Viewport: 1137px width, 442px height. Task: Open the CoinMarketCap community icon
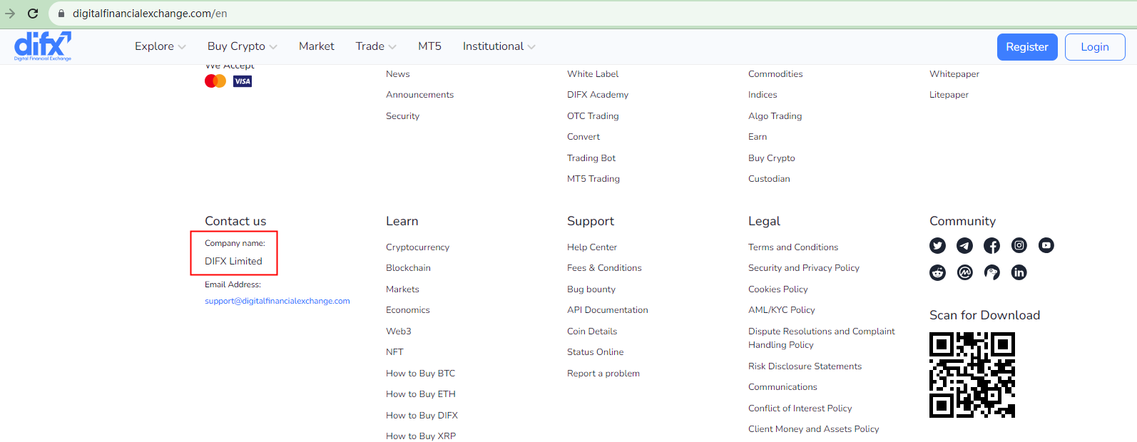pyautogui.click(x=964, y=272)
